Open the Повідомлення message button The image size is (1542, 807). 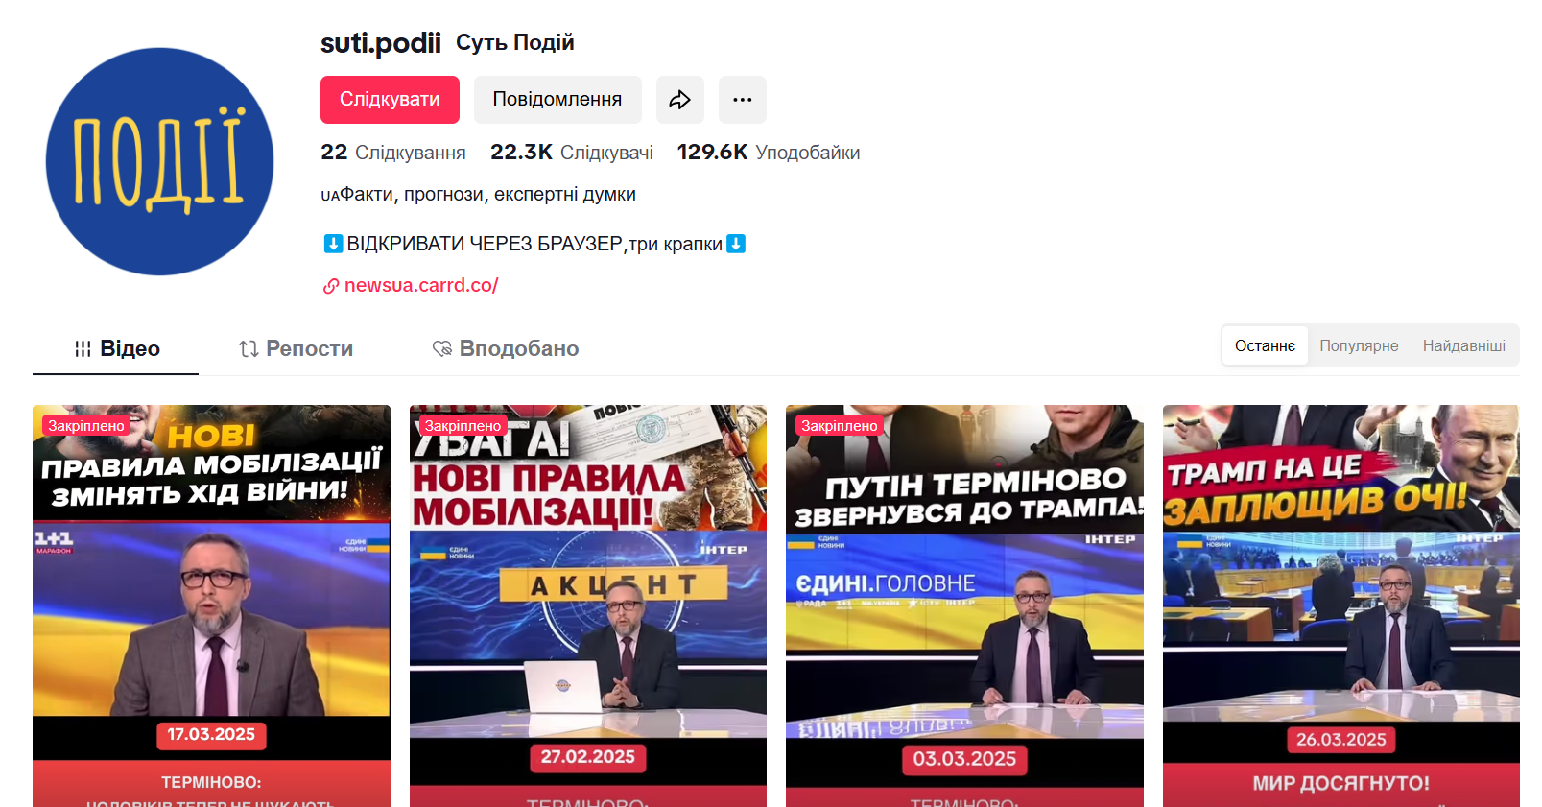coord(557,100)
